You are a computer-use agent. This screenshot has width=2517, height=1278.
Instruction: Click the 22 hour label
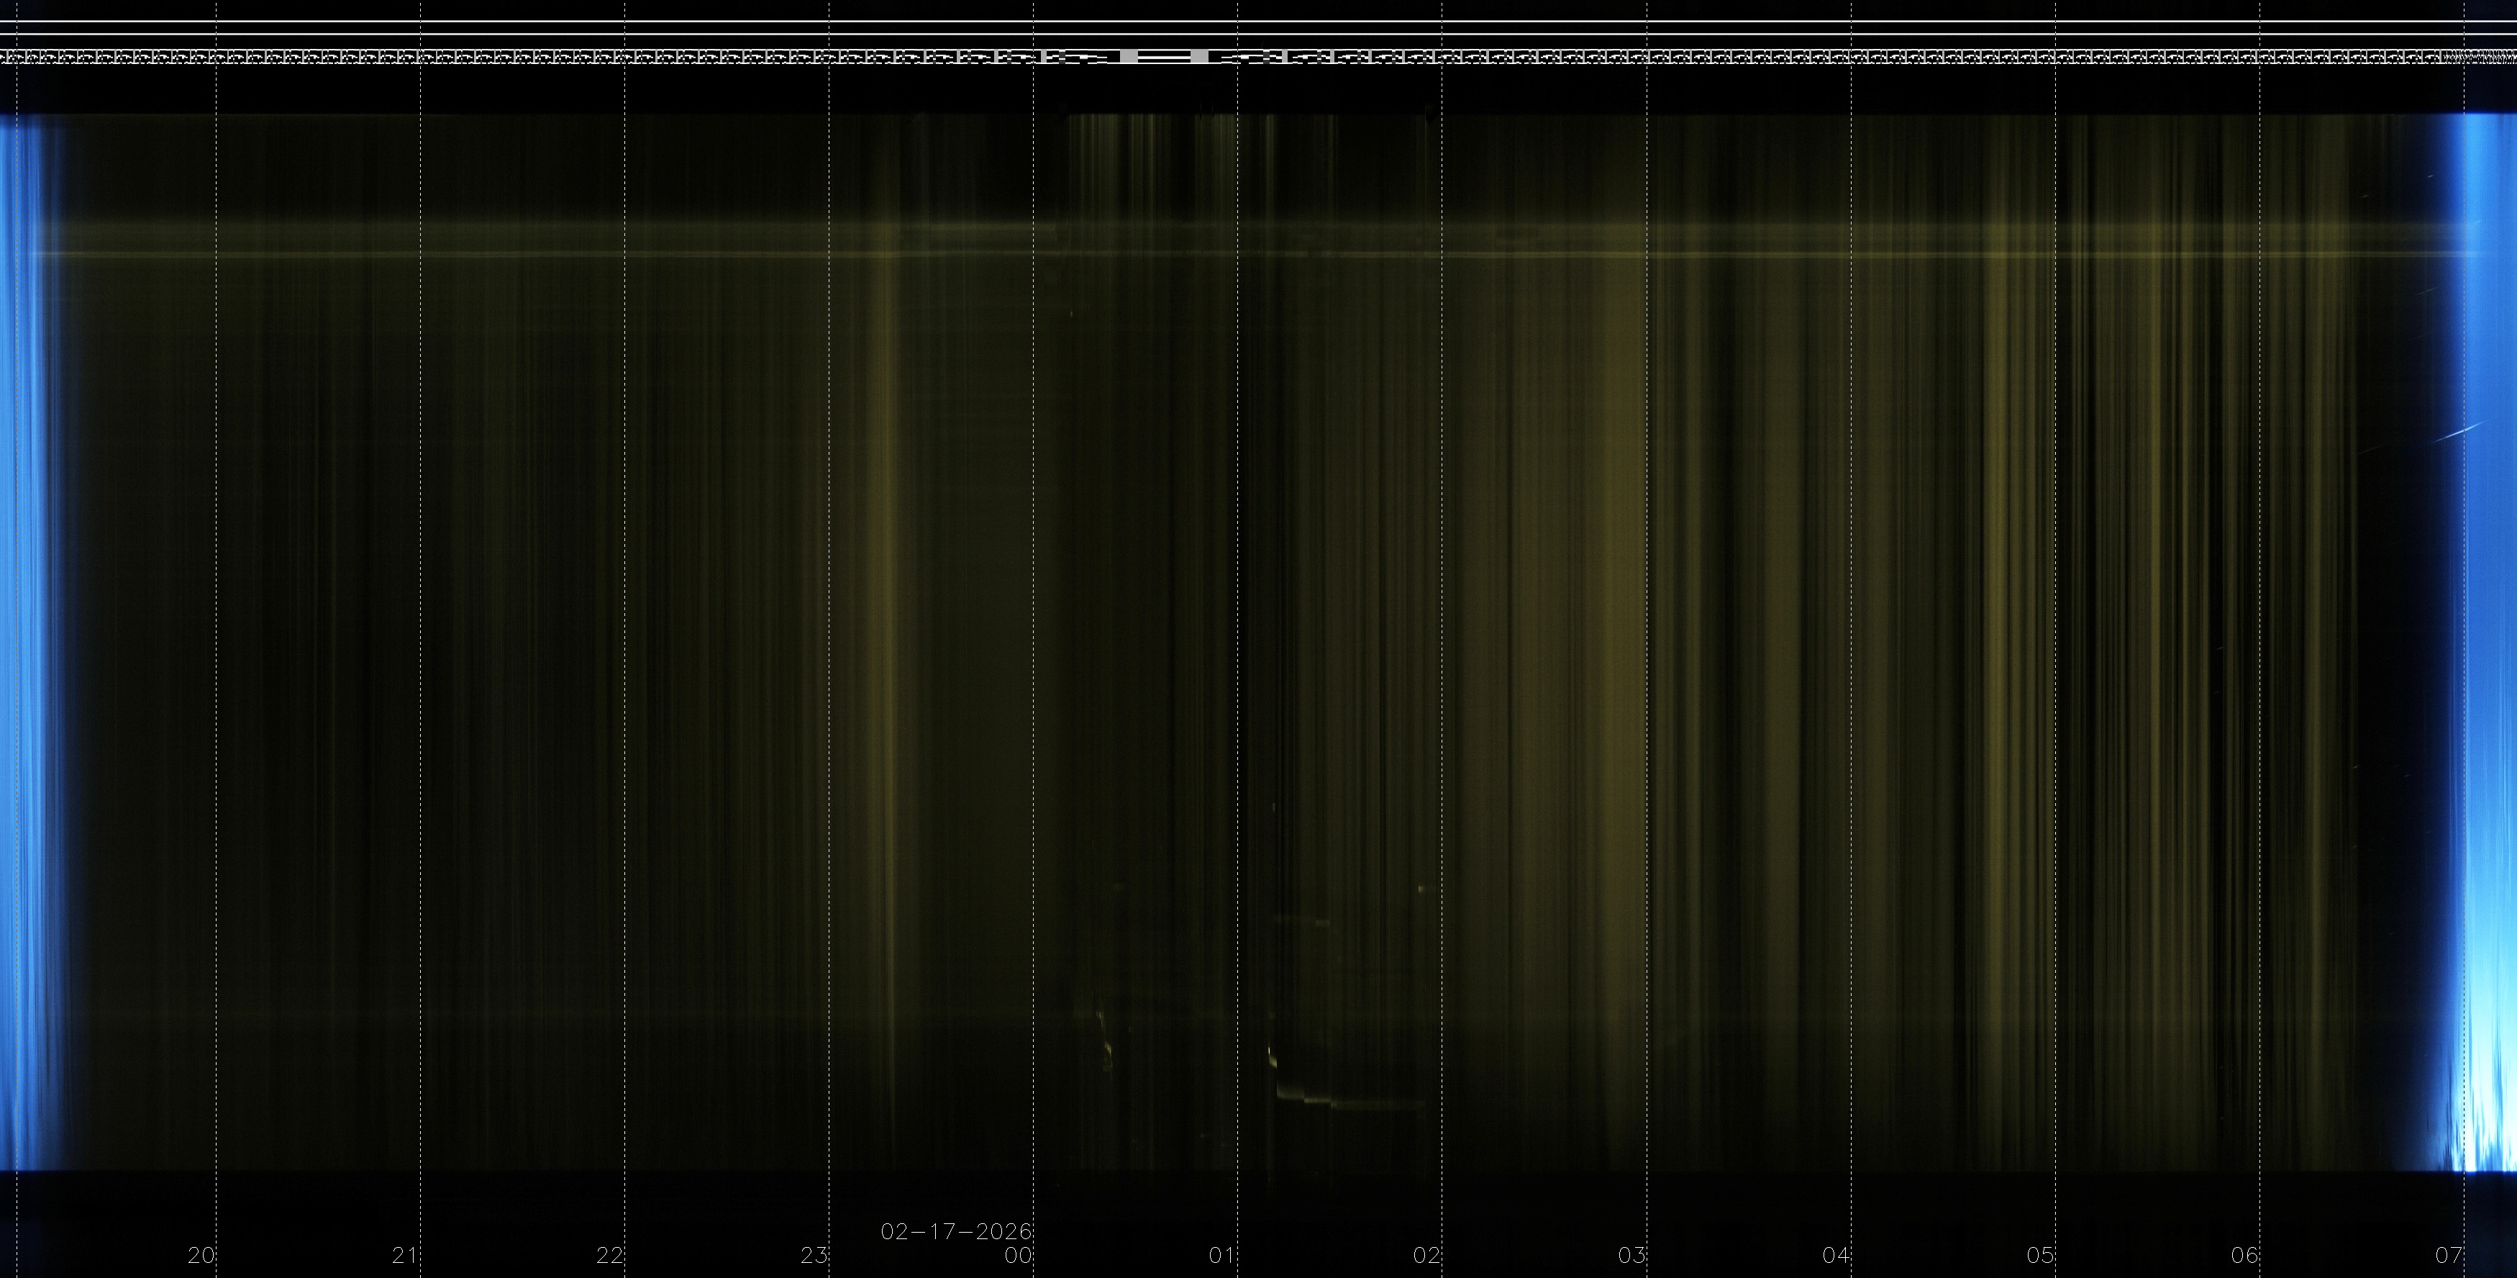[x=610, y=1256]
